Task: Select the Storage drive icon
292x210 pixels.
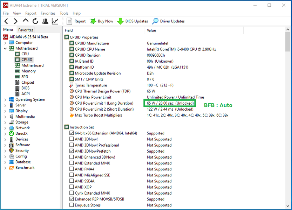Action: 12,122
